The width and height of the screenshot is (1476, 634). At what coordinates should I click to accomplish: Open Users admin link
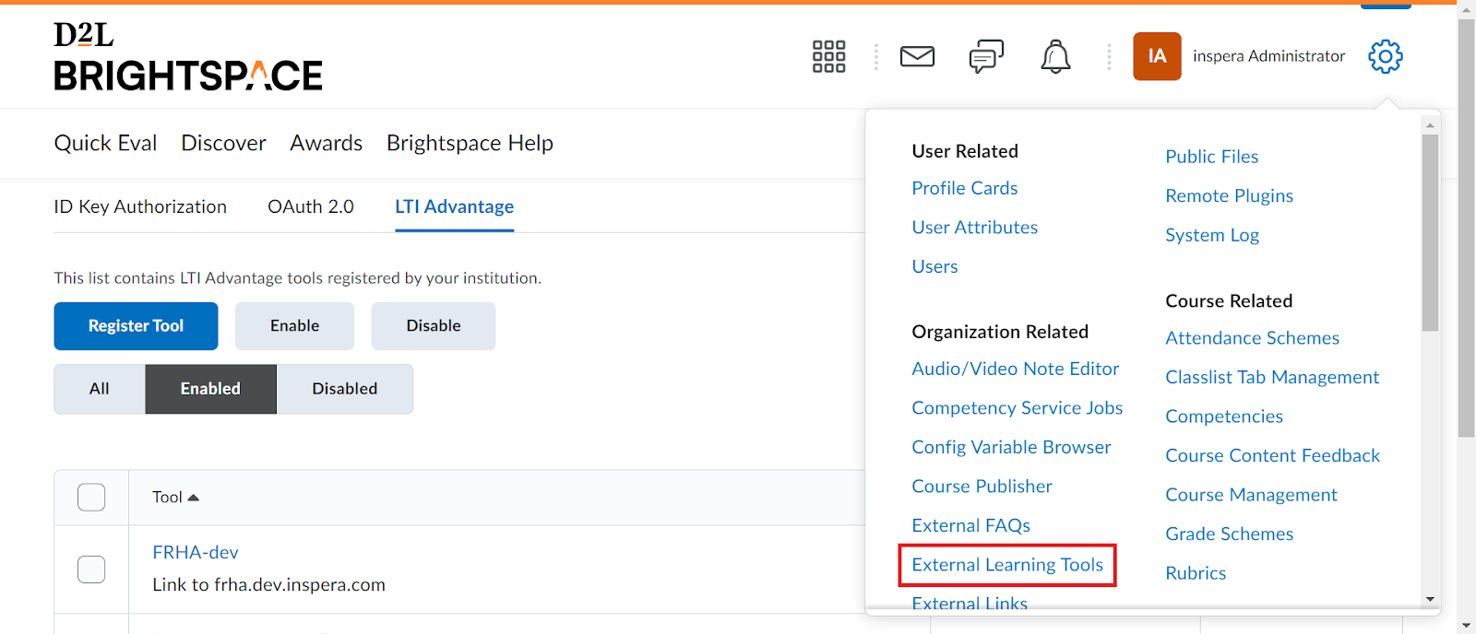[934, 266]
